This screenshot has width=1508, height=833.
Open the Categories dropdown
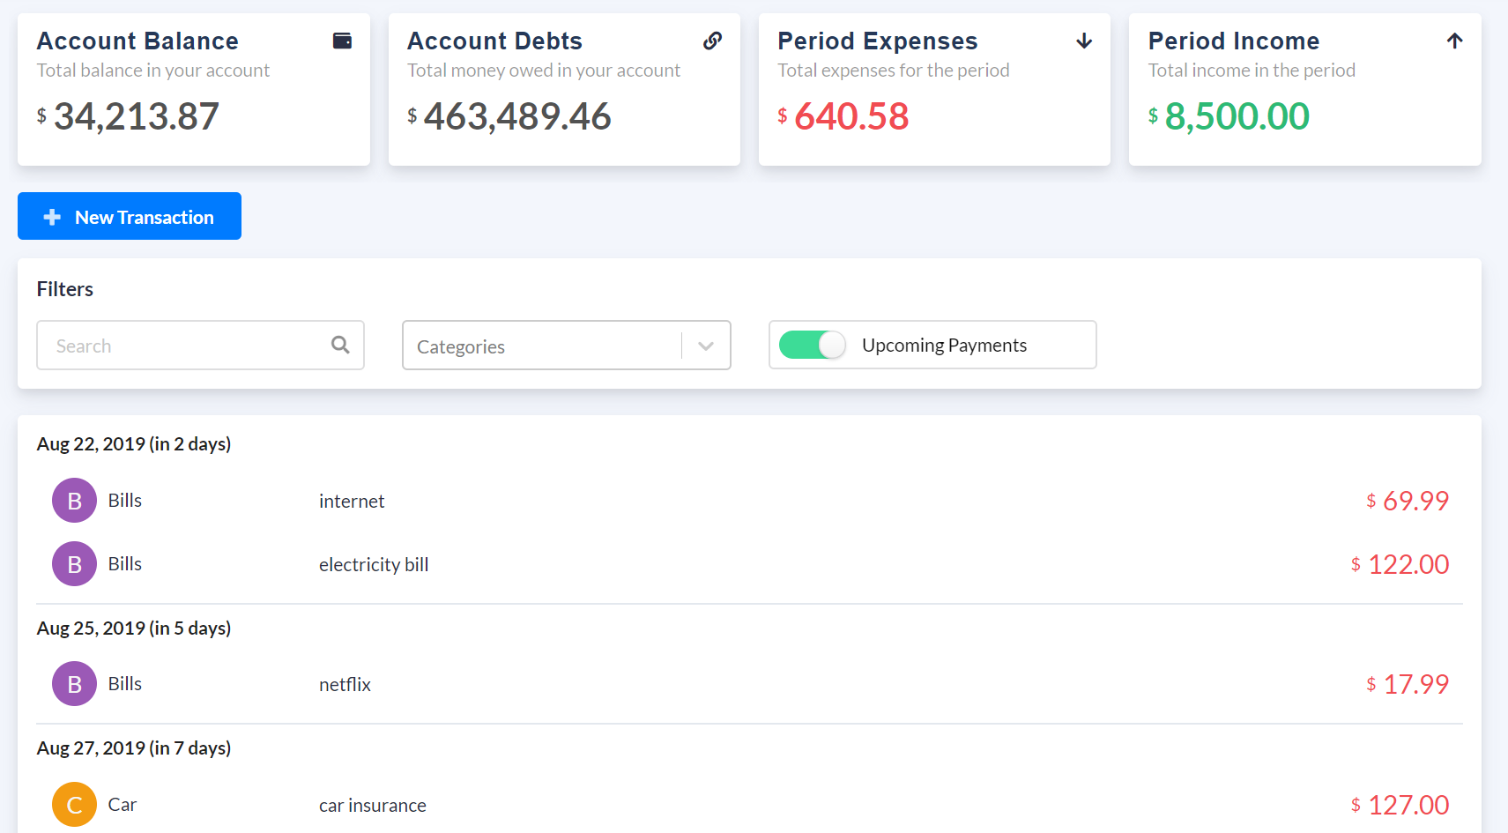tap(546, 346)
